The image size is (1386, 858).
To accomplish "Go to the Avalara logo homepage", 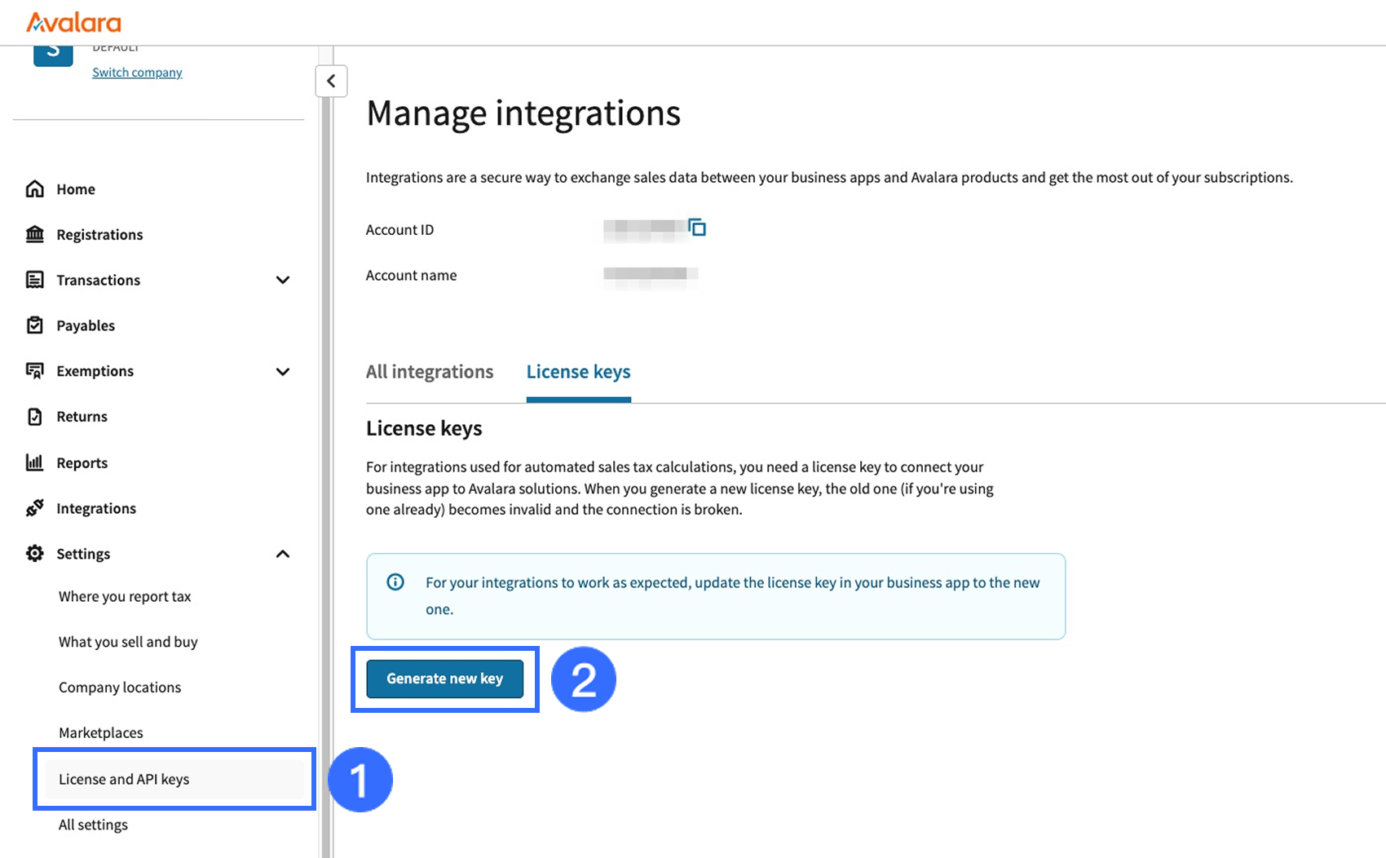I will click(73, 22).
